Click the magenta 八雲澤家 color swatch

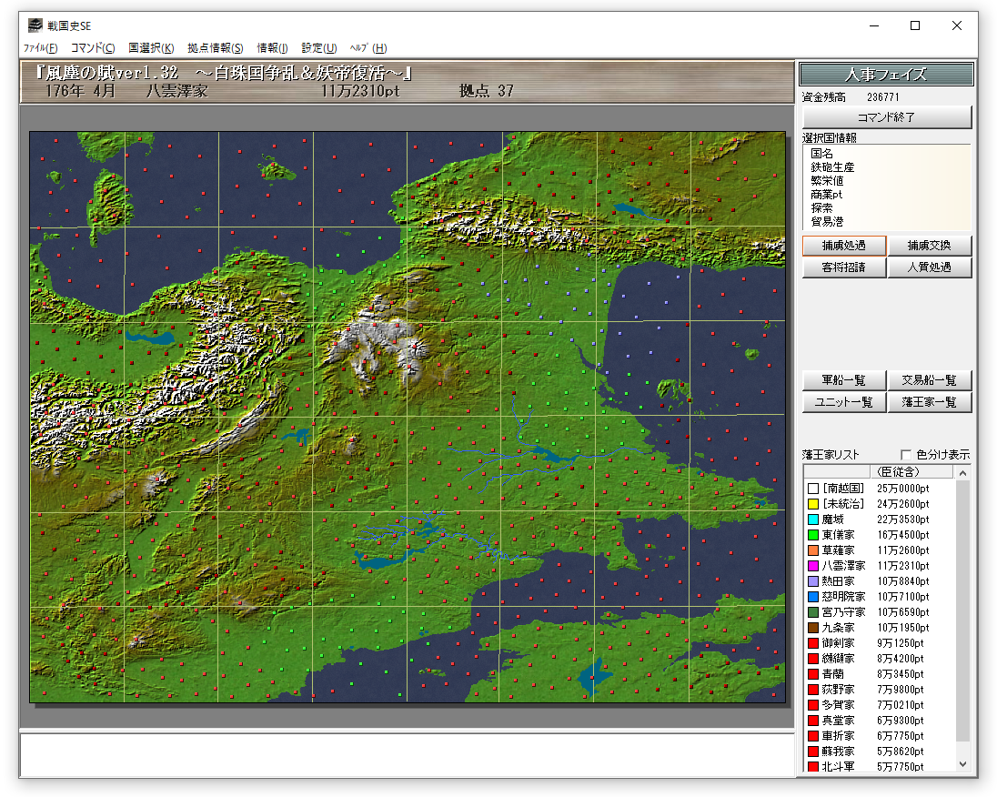click(x=813, y=566)
